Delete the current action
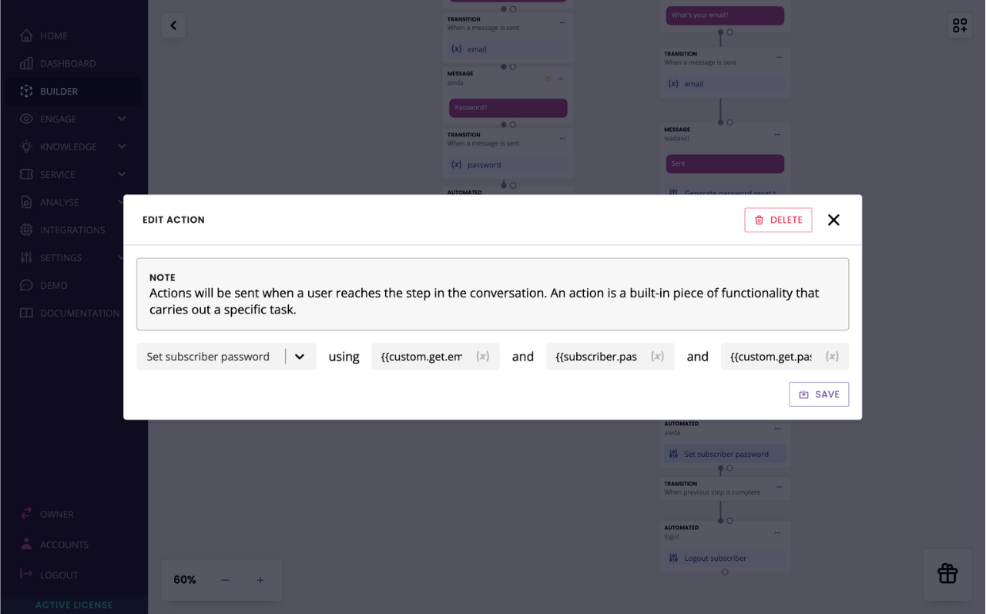This screenshot has width=986, height=614. (778, 220)
